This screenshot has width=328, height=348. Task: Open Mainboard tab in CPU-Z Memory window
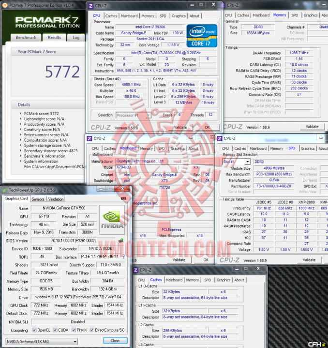coord(261,15)
